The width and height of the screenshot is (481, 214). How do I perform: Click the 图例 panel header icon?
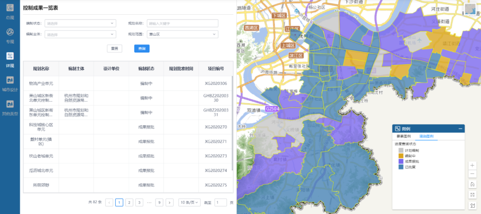[x=398, y=129]
